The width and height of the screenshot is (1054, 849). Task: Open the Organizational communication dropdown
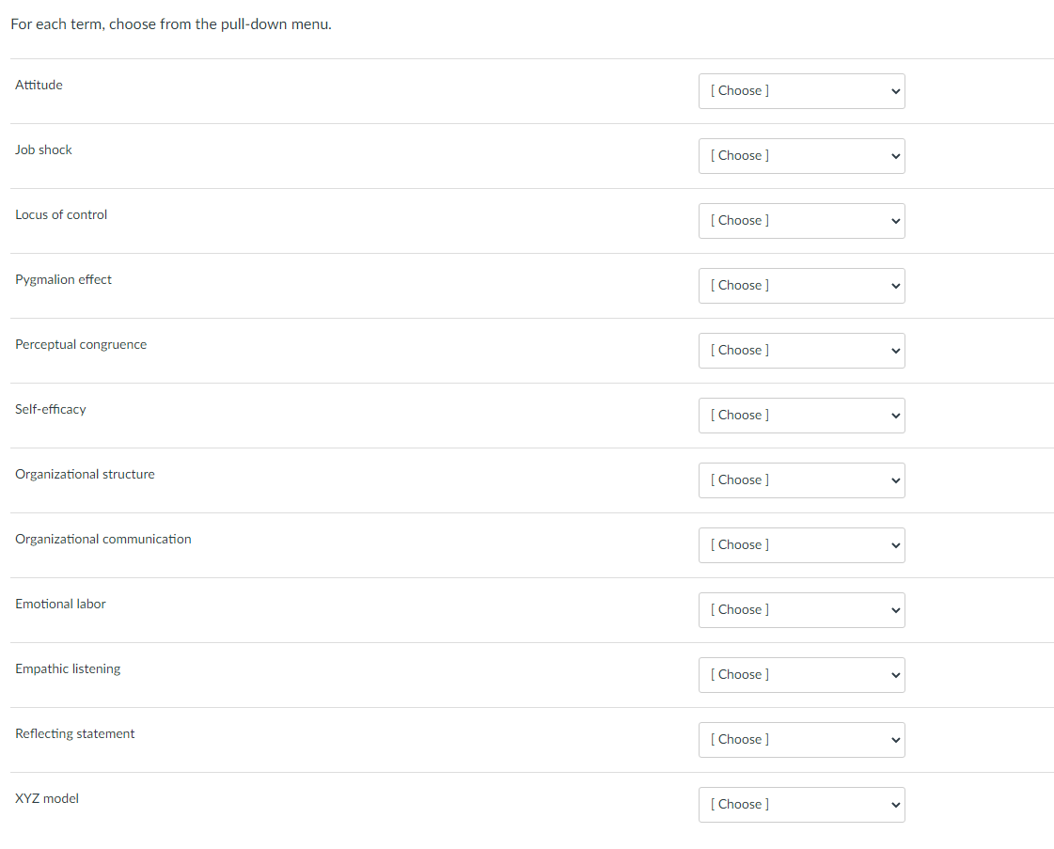801,544
